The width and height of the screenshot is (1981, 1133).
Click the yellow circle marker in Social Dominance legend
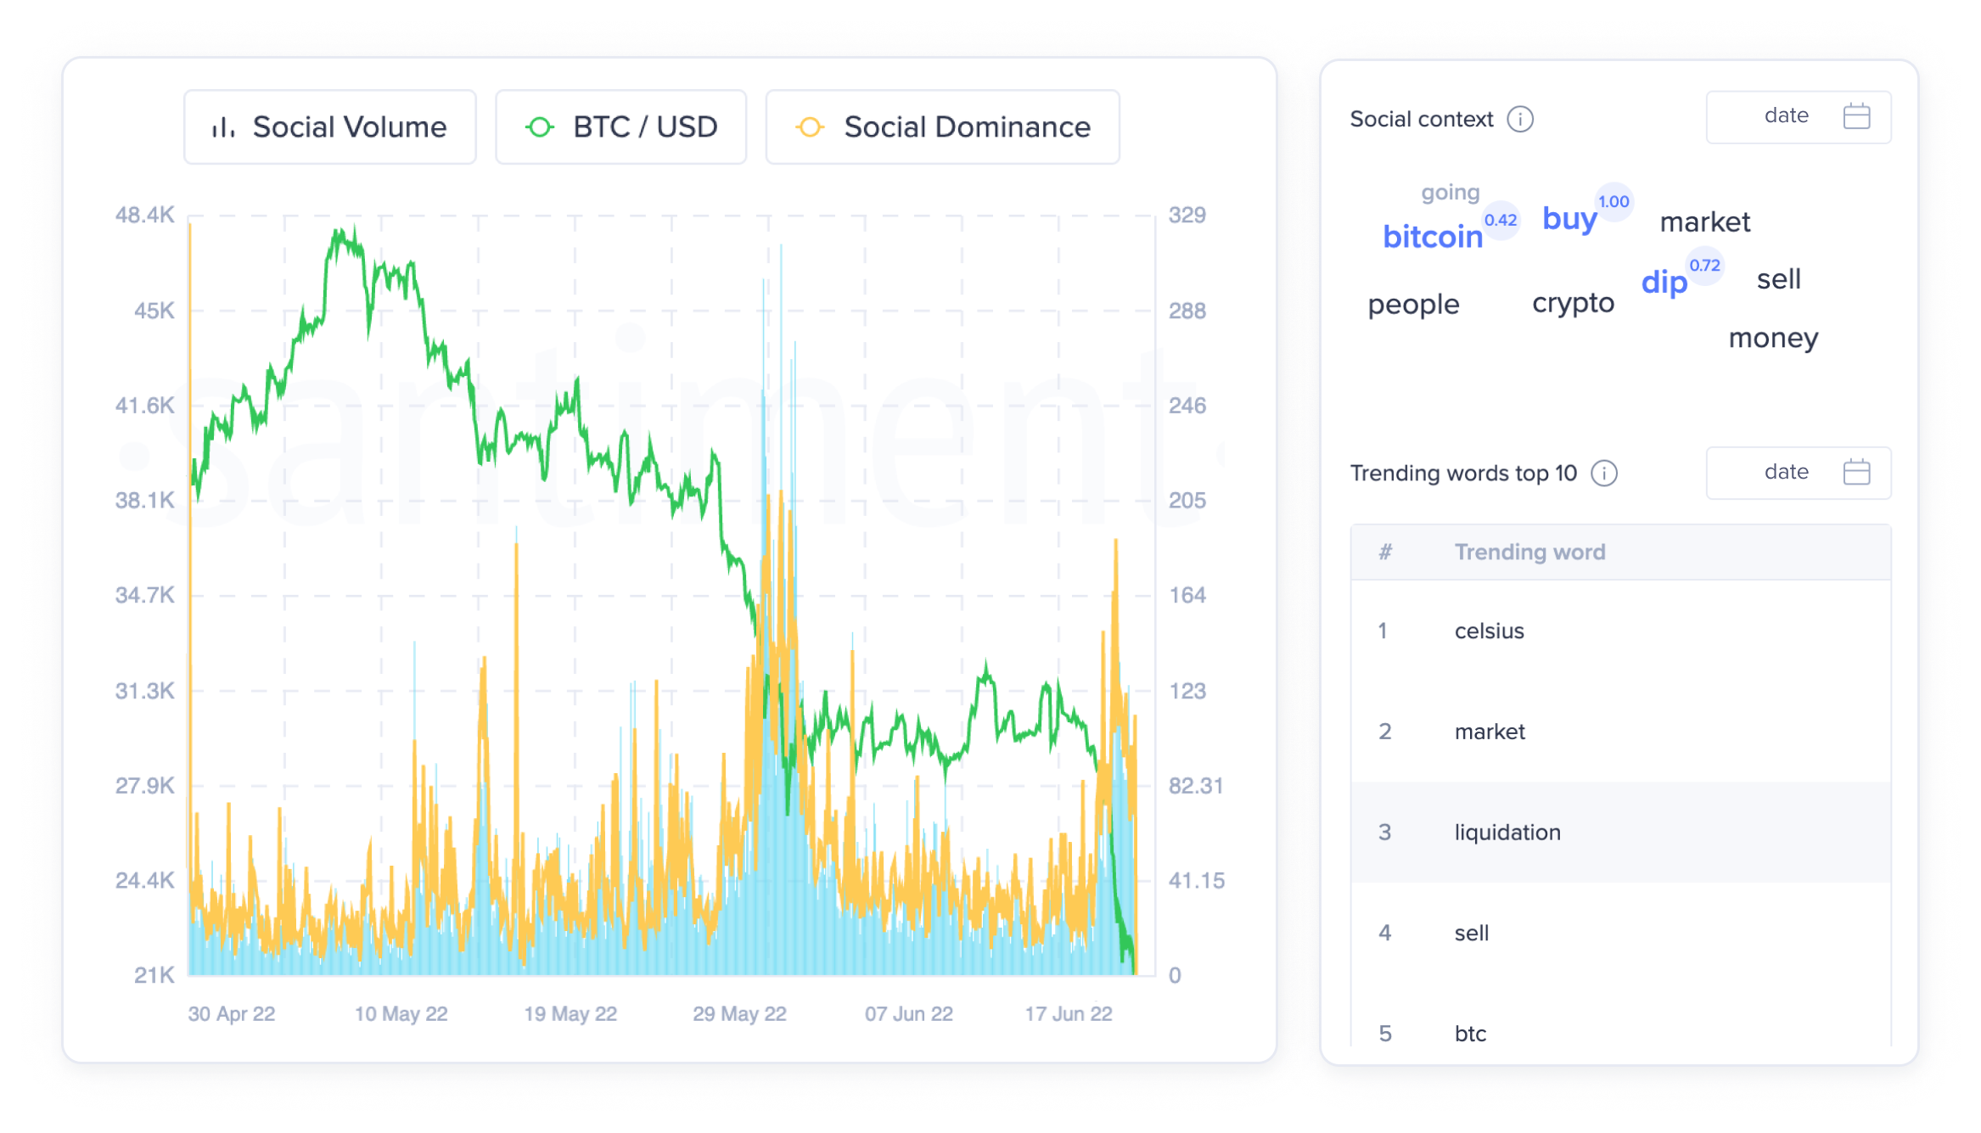click(x=809, y=126)
